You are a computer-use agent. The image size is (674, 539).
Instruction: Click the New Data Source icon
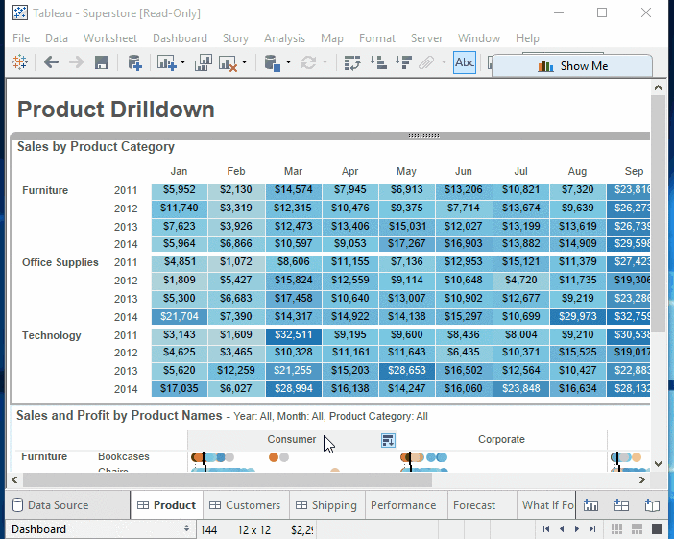click(134, 63)
